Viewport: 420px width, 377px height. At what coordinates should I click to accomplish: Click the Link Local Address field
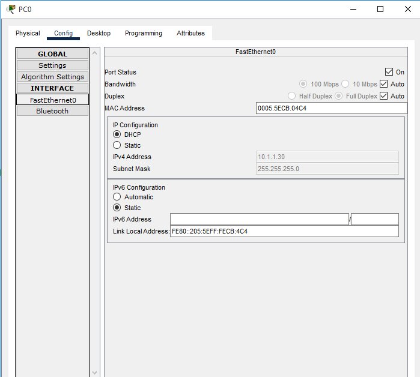[x=284, y=231]
